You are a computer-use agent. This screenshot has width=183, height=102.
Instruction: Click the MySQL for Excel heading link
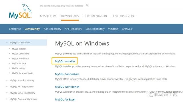click(x=65, y=99)
